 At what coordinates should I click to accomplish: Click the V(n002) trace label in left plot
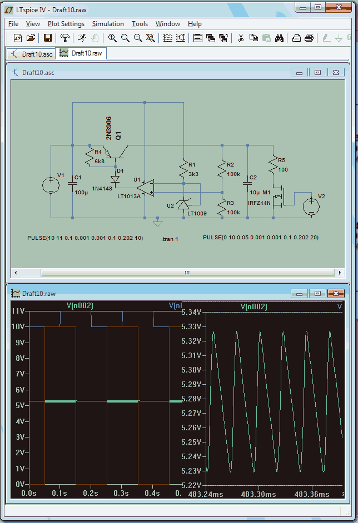[x=80, y=305]
